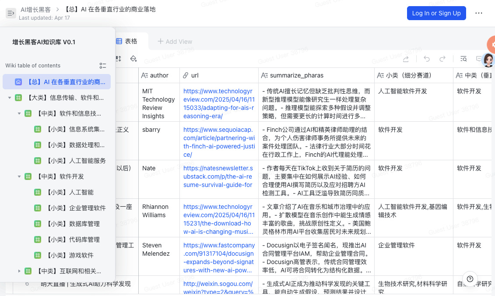Click the redo arrow icon
Screen dimensions: 495x296
click(x=442, y=59)
